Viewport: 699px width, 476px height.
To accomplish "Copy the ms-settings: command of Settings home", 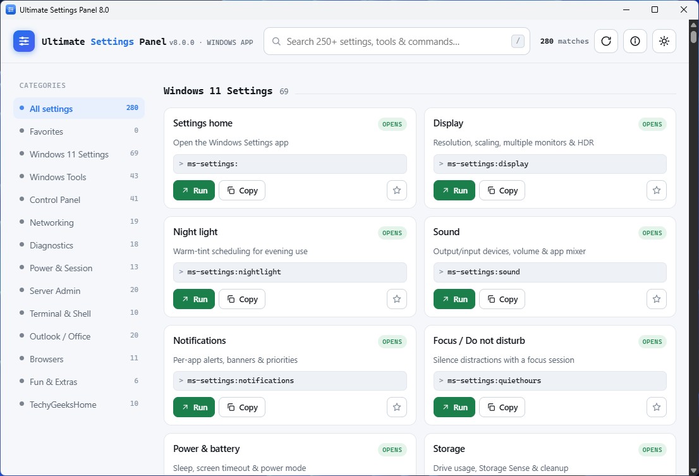I will click(242, 190).
